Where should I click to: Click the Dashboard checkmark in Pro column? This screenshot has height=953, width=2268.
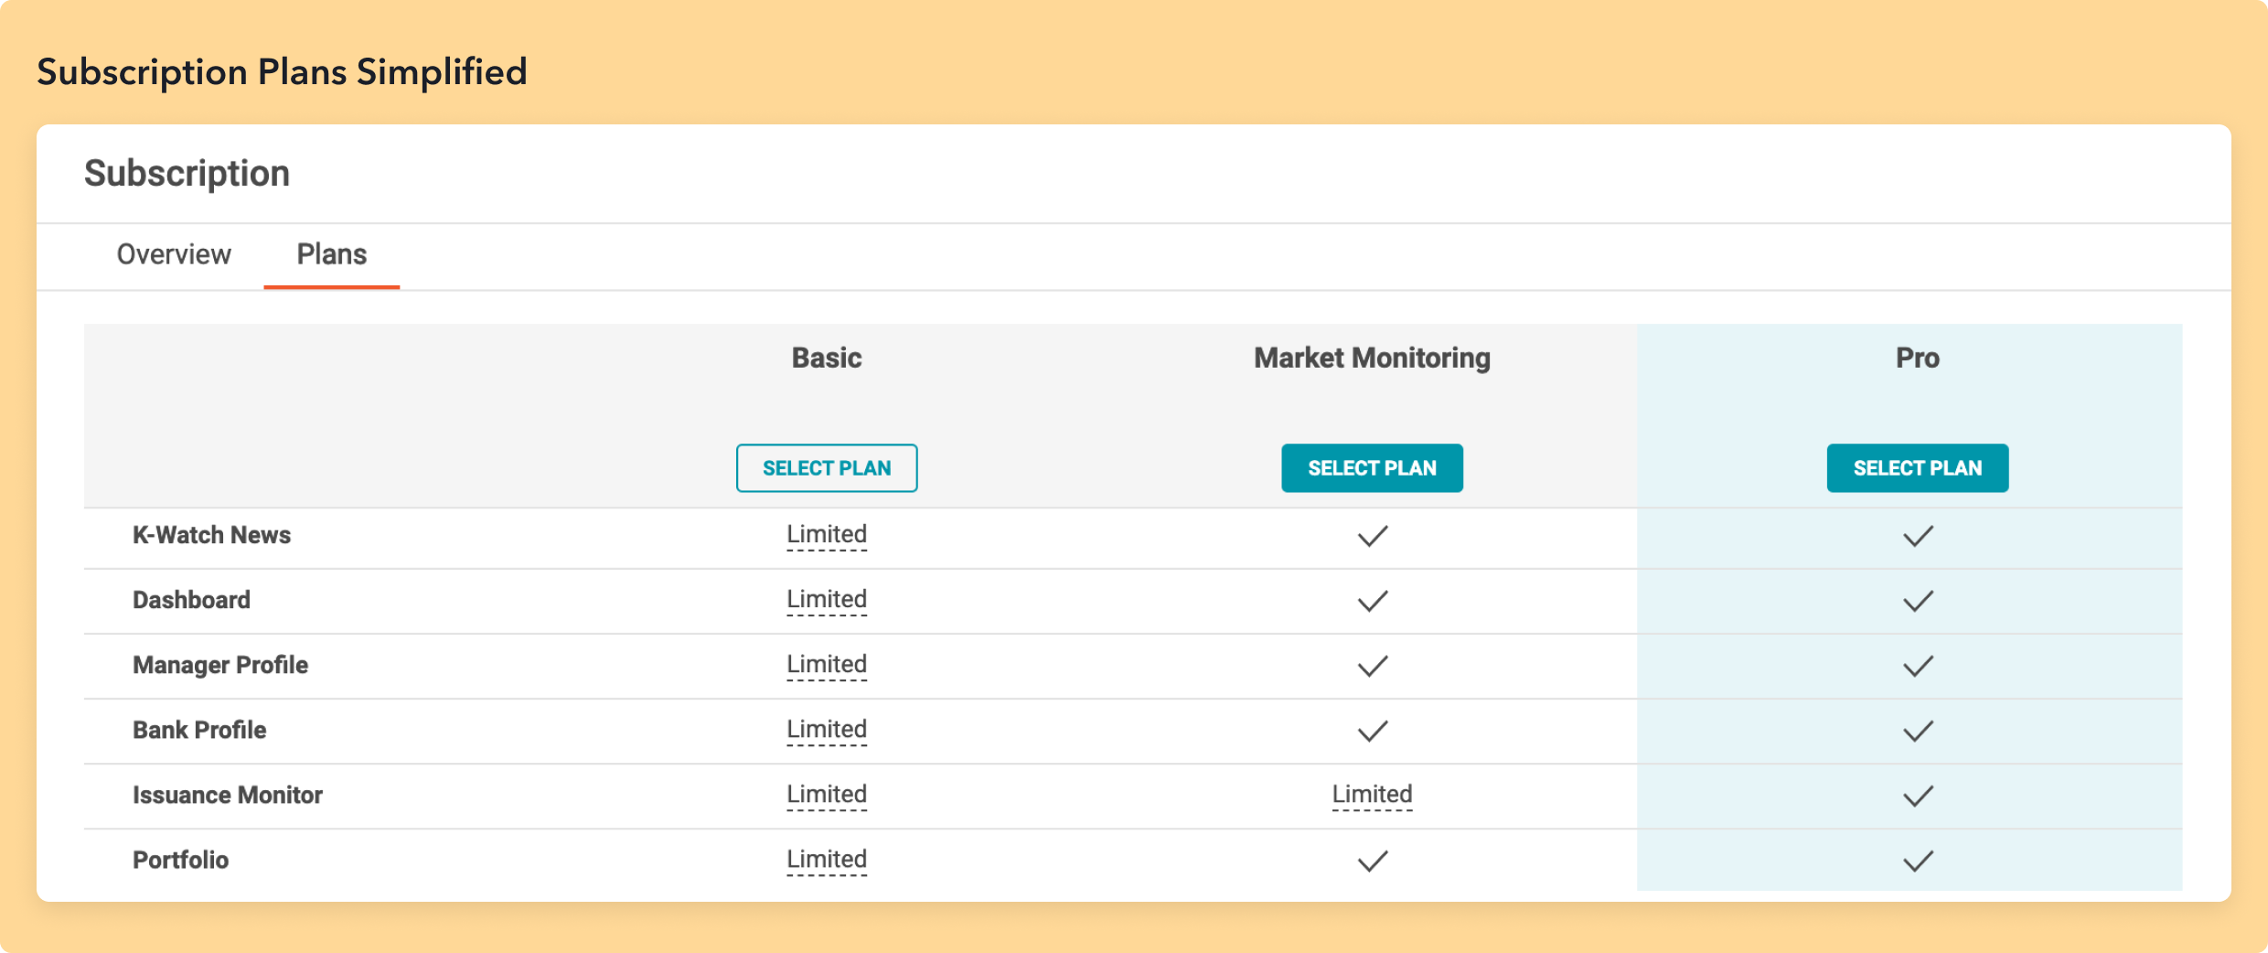click(x=1917, y=601)
